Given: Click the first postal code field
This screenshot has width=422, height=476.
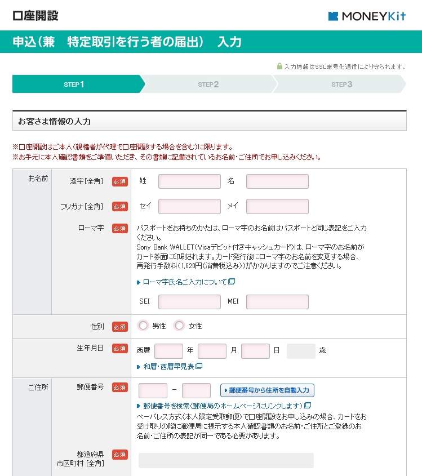Looking at the screenshot, I should 153,390.
